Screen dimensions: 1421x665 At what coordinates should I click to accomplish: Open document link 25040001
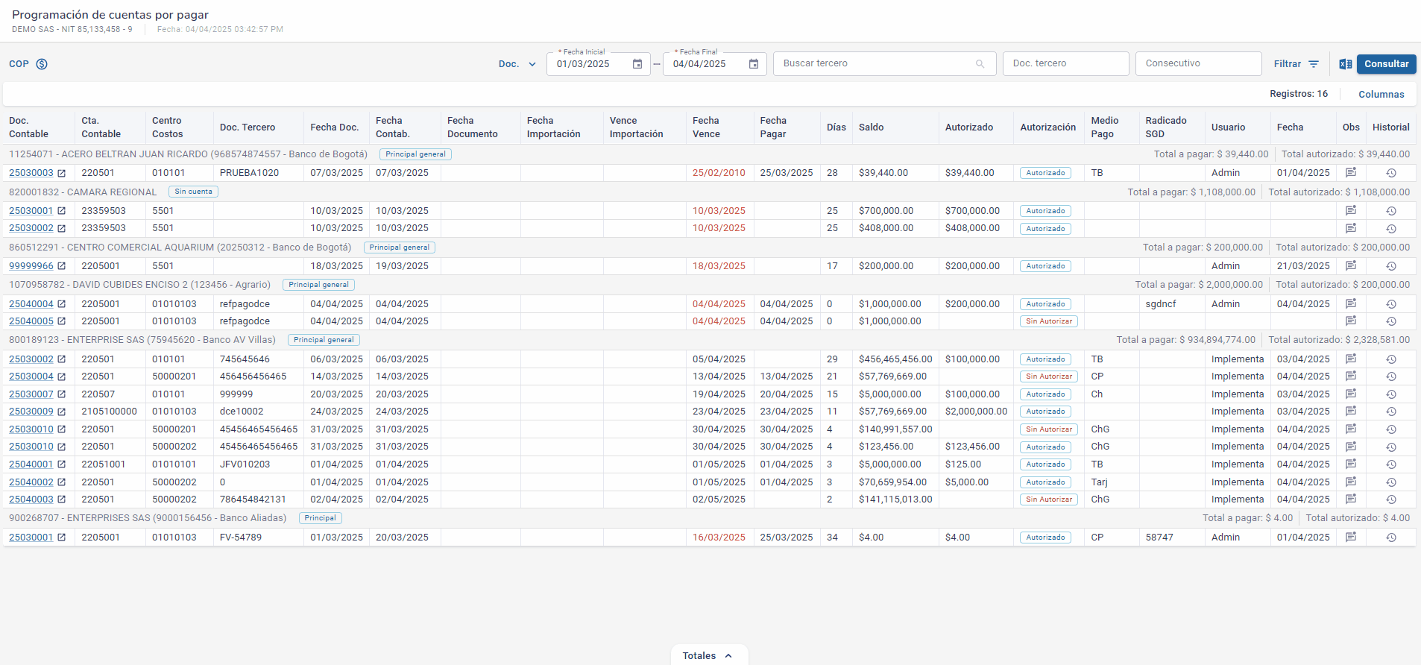[31, 464]
